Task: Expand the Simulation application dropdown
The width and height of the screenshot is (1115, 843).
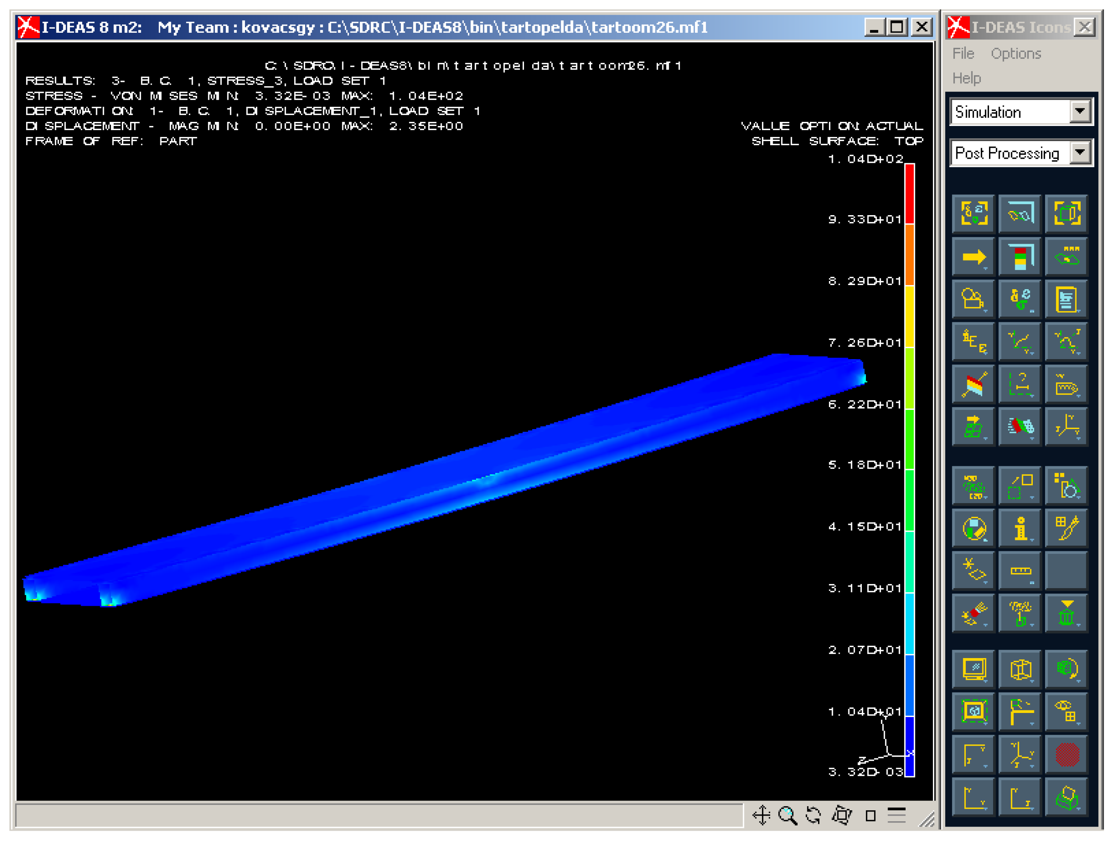Action: 1080,111
